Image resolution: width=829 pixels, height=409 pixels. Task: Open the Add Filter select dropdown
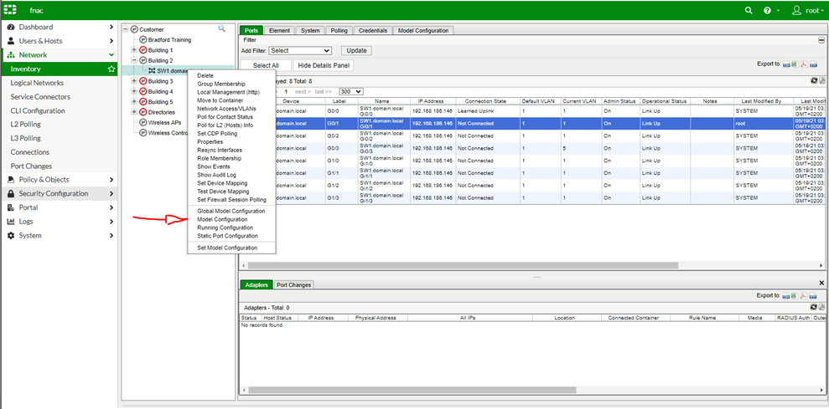(x=299, y=51)
